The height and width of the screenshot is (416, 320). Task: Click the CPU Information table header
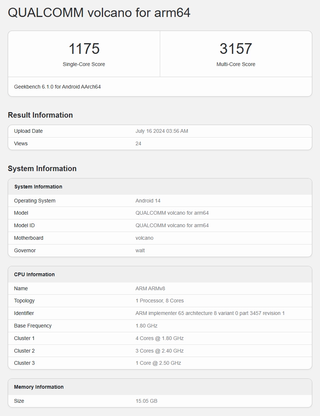coord(34,274)
